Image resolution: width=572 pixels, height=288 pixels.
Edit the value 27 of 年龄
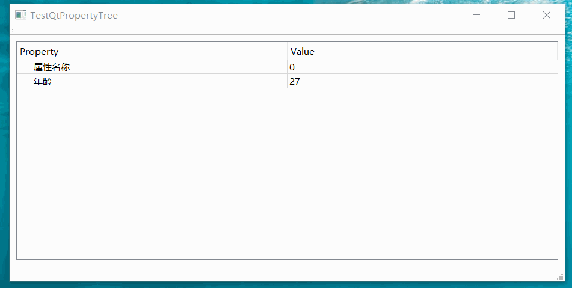[x=422, y=81]
